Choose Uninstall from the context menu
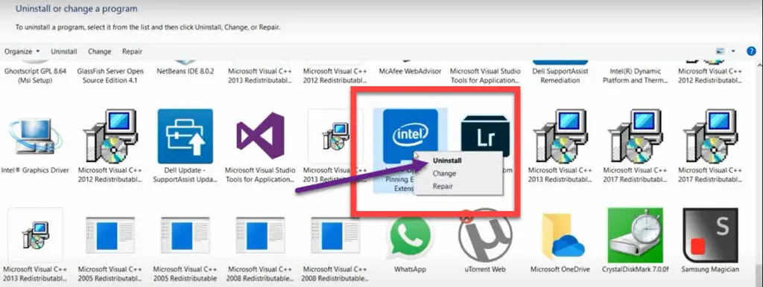 [447, 161]
